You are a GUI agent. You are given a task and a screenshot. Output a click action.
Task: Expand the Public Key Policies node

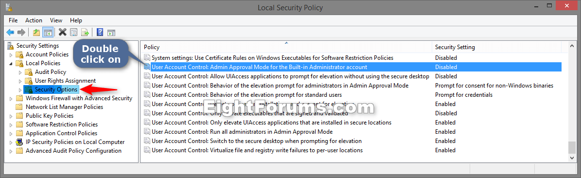click(x=11, y=116)
